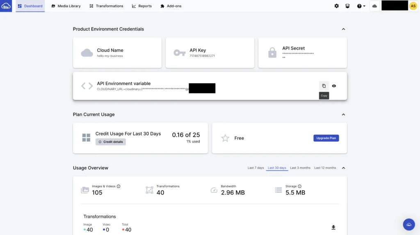Viewport: 420px width, 235px height.
Task: Collapse the Plan Current Usage section
Action: point(343,114)
